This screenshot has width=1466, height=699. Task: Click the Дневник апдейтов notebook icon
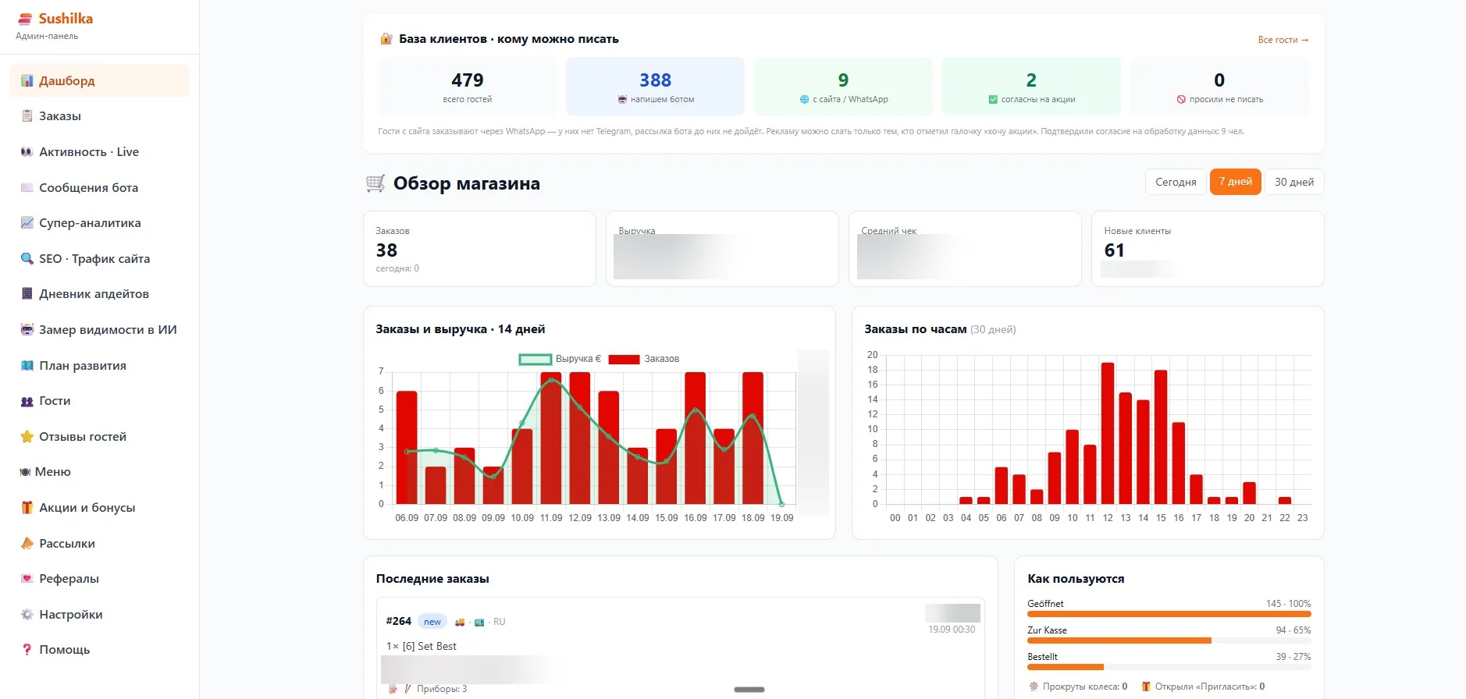tap(27, 294)
